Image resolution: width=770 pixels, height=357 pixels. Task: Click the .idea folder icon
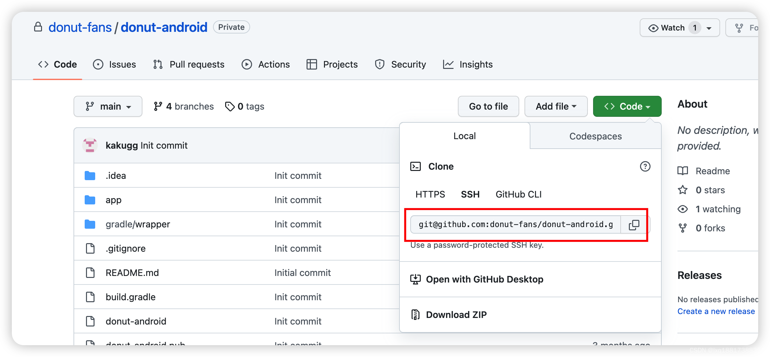coord(90,176)
